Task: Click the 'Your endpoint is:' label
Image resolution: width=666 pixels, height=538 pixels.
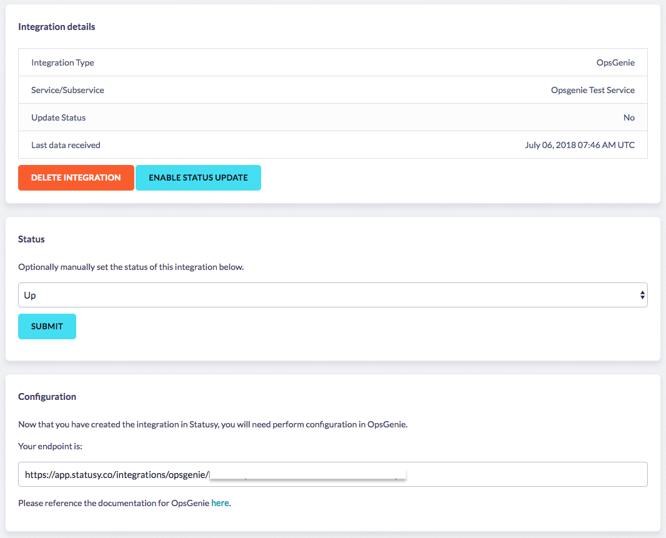Action: (x=50, y=446)
